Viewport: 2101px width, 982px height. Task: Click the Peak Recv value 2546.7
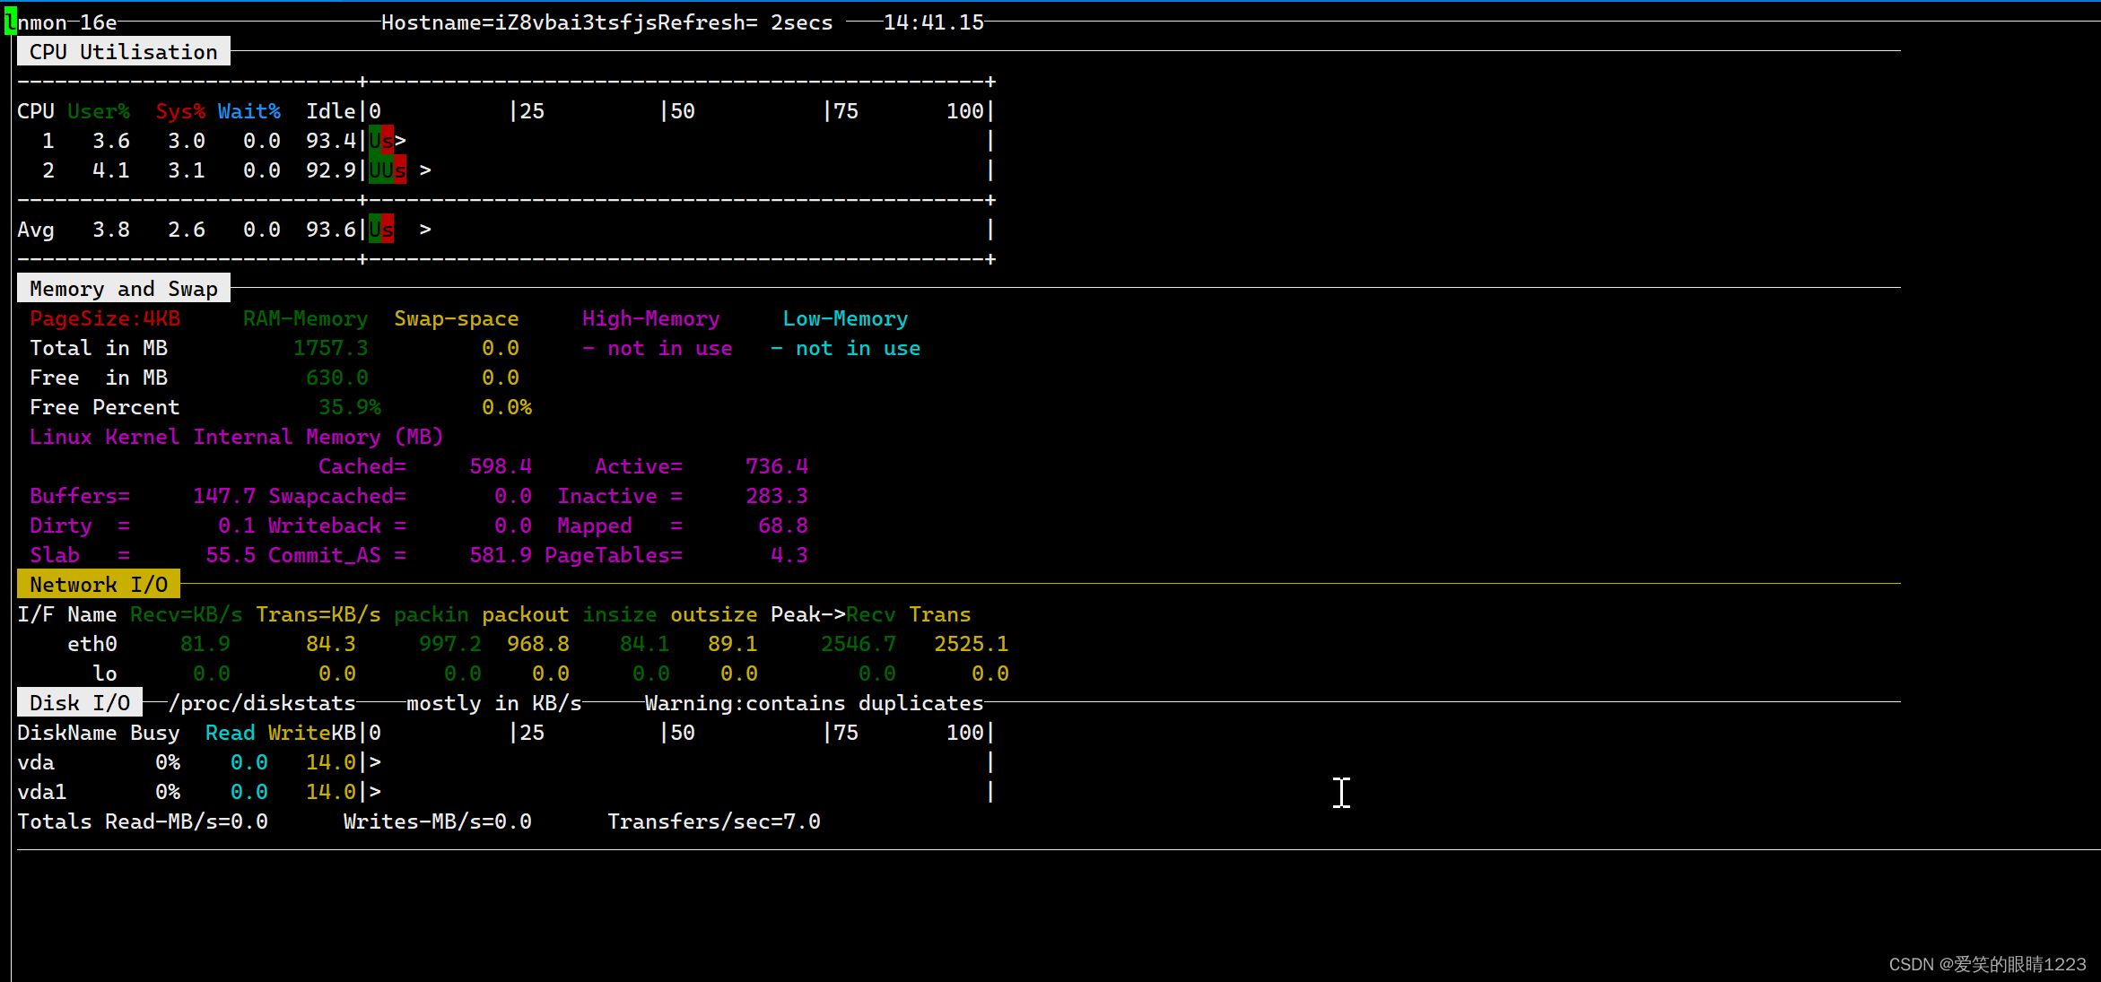(858, 644)
